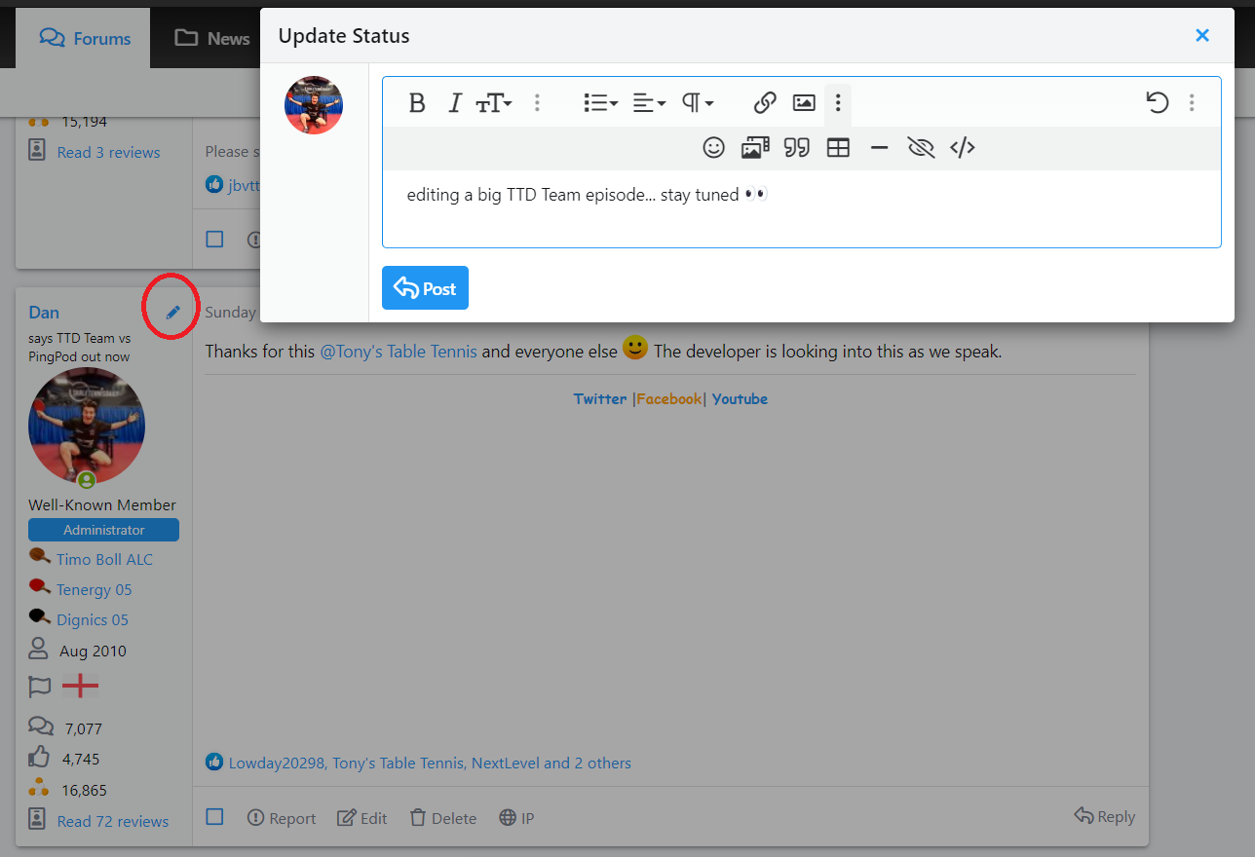Click inside the status text area
The width and height of the screenshot is (1255, 857).
[802, 208]
